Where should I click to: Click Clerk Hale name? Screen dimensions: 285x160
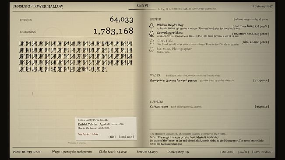[165, 41]
